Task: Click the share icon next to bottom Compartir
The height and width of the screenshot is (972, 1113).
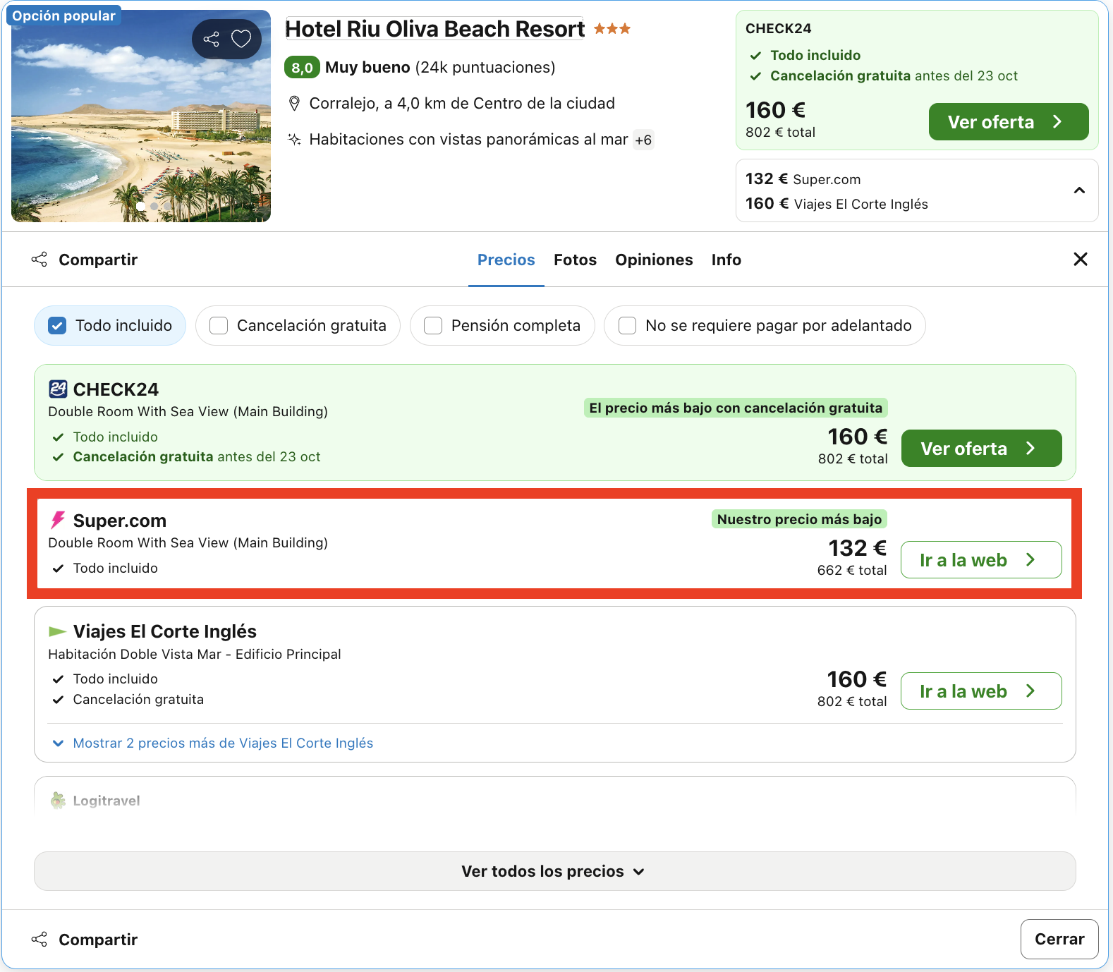Action: click(39, 940)
